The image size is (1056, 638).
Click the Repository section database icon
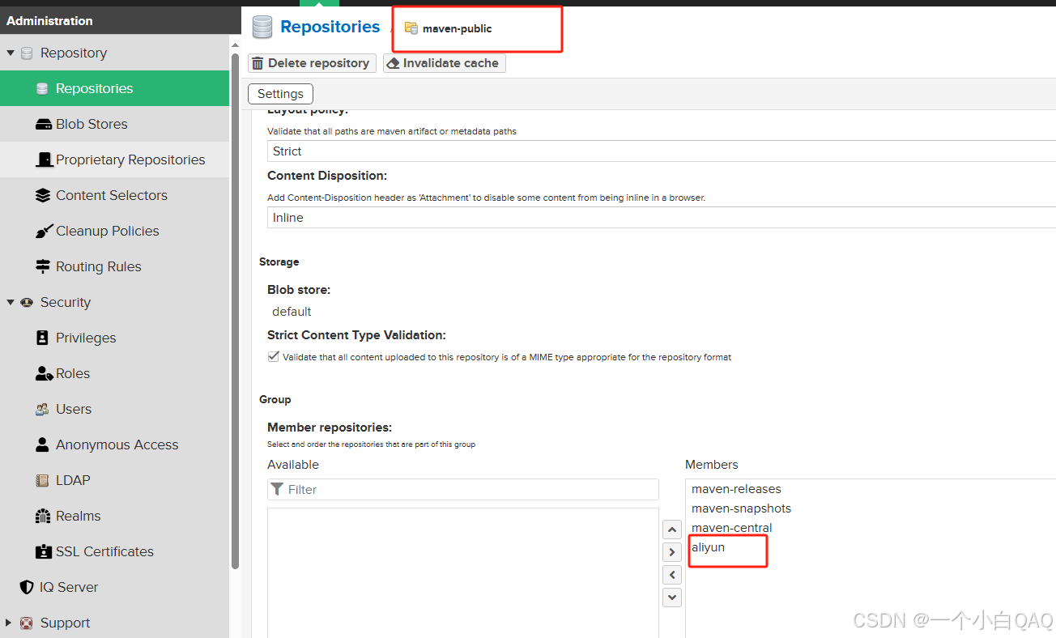coord(27,53)
